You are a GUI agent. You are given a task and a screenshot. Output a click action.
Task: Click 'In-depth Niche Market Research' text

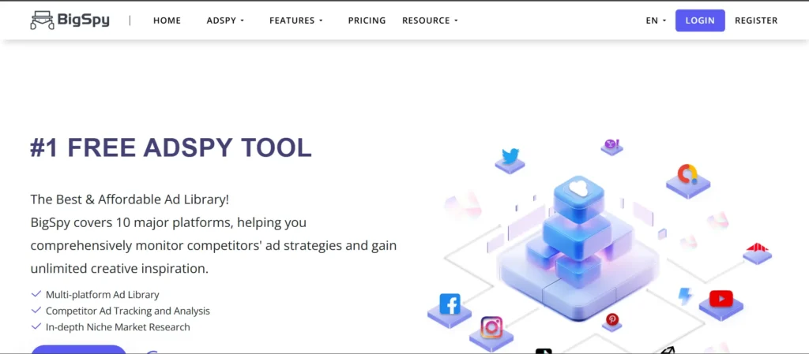118,327
